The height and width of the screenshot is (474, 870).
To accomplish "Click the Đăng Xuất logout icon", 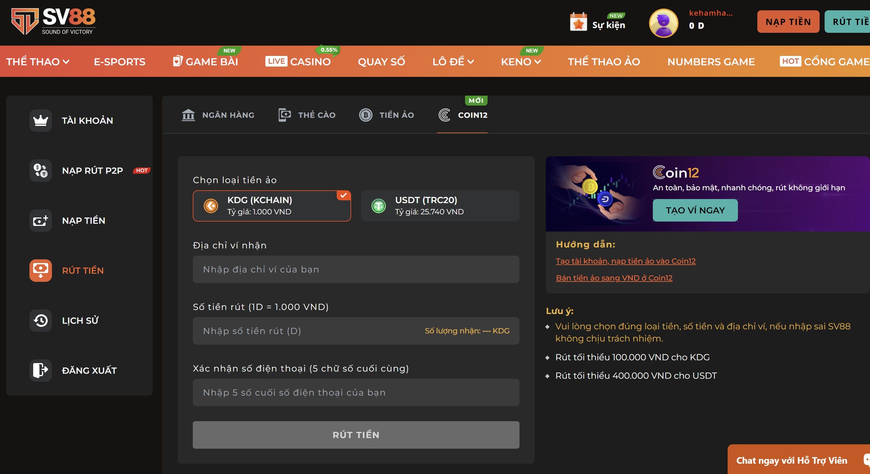I will [41, 370].
